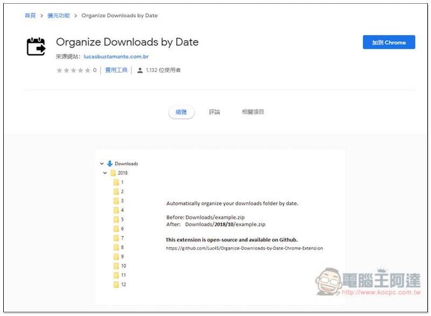
Task: Click folder icon for month 9
Action: coord(116,257)
